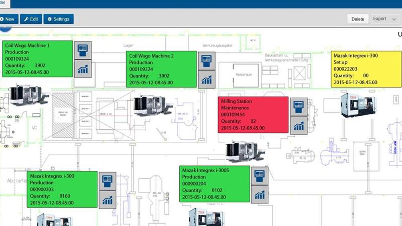Click order number 000109454 in Milling Station card
Image resolution: width=402 pixels, height=226 pixels.
pyautogui.click(x=233, y=115)
